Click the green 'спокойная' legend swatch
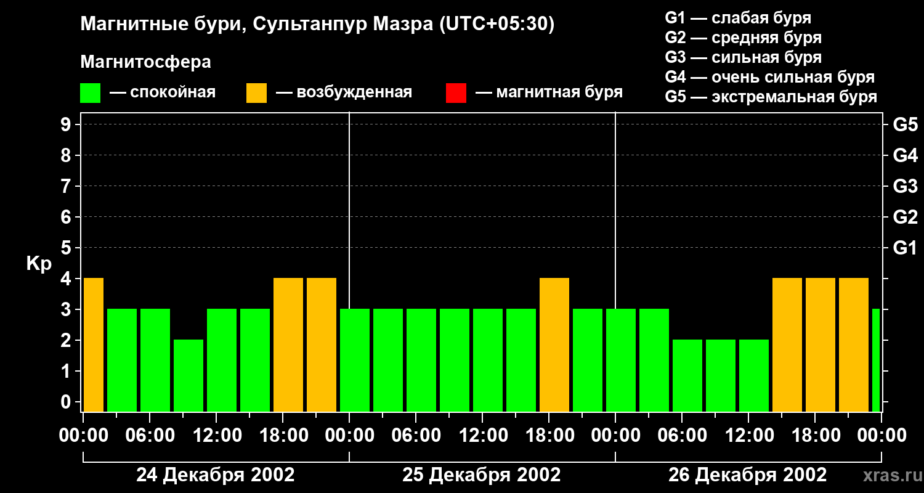This screenshot has height=493, width=924. [90, 93]
